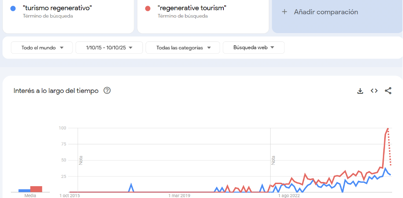Expand the 1/10/15 - 10/10/25 date range
The height and width of the screenshot is (198, 403).
click(109, 48)
